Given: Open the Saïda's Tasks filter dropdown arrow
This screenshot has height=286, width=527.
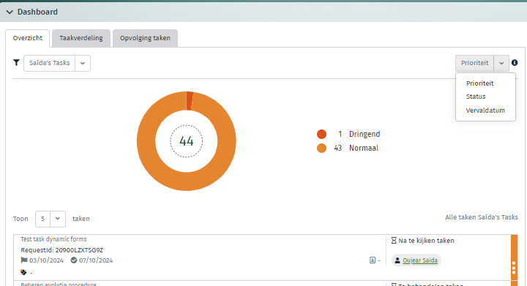Looking at the screenshot, I should [83, 63].
